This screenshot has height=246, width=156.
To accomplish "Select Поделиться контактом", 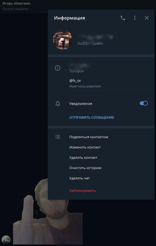I will tap(89, 137).
